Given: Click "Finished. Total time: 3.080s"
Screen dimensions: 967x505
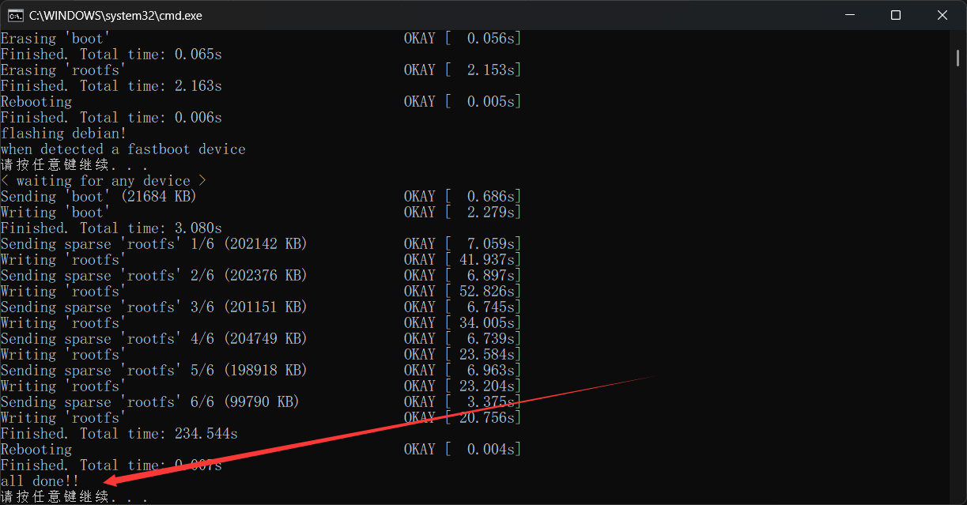Looking at the screenshot, I should point(111,228).
